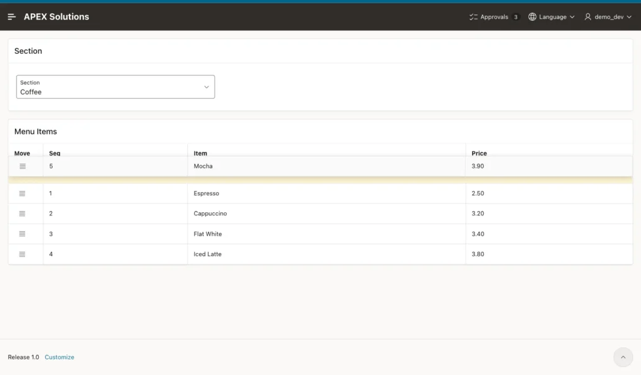
Task: Click the Mocha item cell
Action: tap(326, 166)
